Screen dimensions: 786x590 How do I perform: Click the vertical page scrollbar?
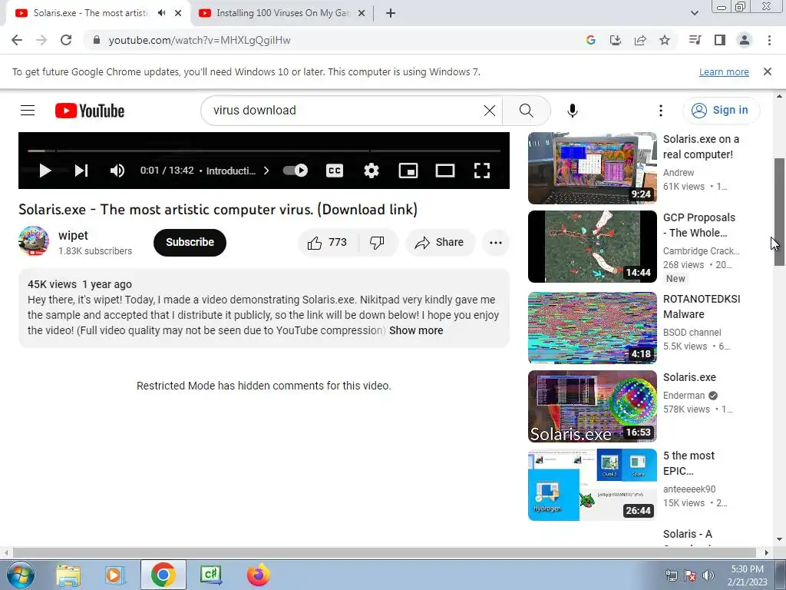779,212
